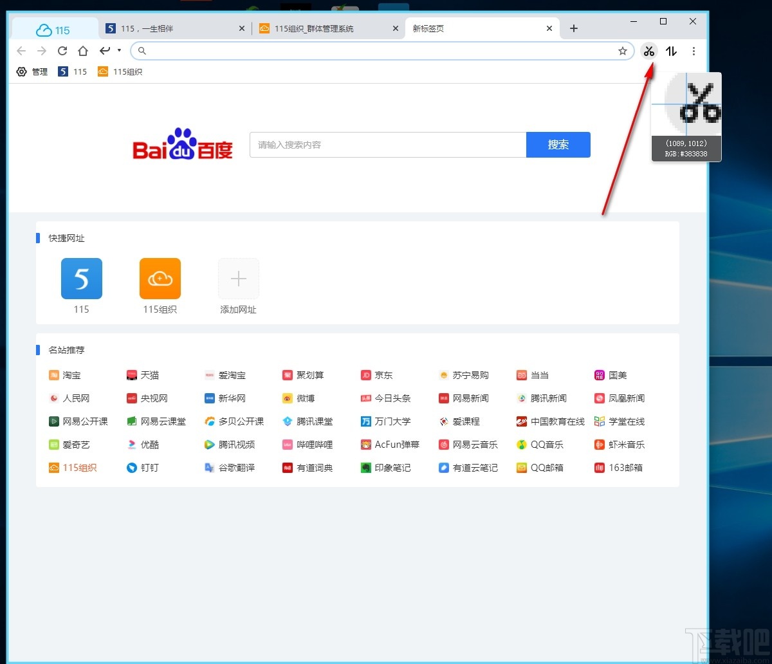Open 163邮箱 site link
The width and height of the screenshot is (772, 664).
tap(619, 468)
